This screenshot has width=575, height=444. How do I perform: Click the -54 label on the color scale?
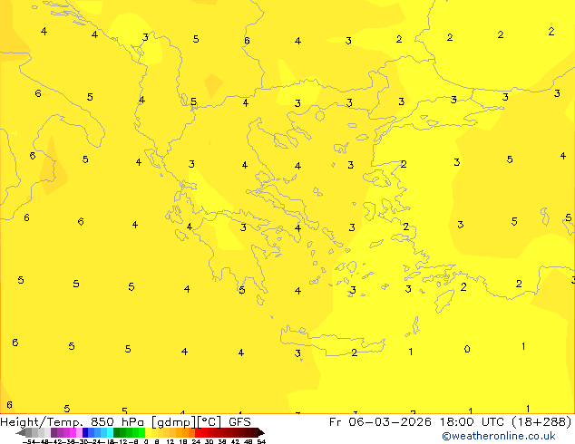(29, 441)
